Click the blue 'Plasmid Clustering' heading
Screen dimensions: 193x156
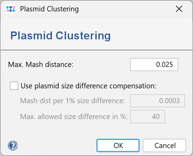click(x=61, y=36)
